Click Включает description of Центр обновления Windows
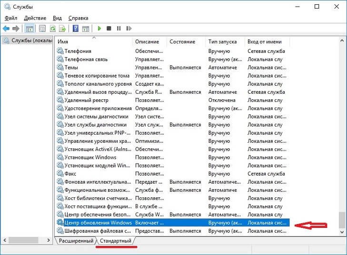 tap(149, 223)
